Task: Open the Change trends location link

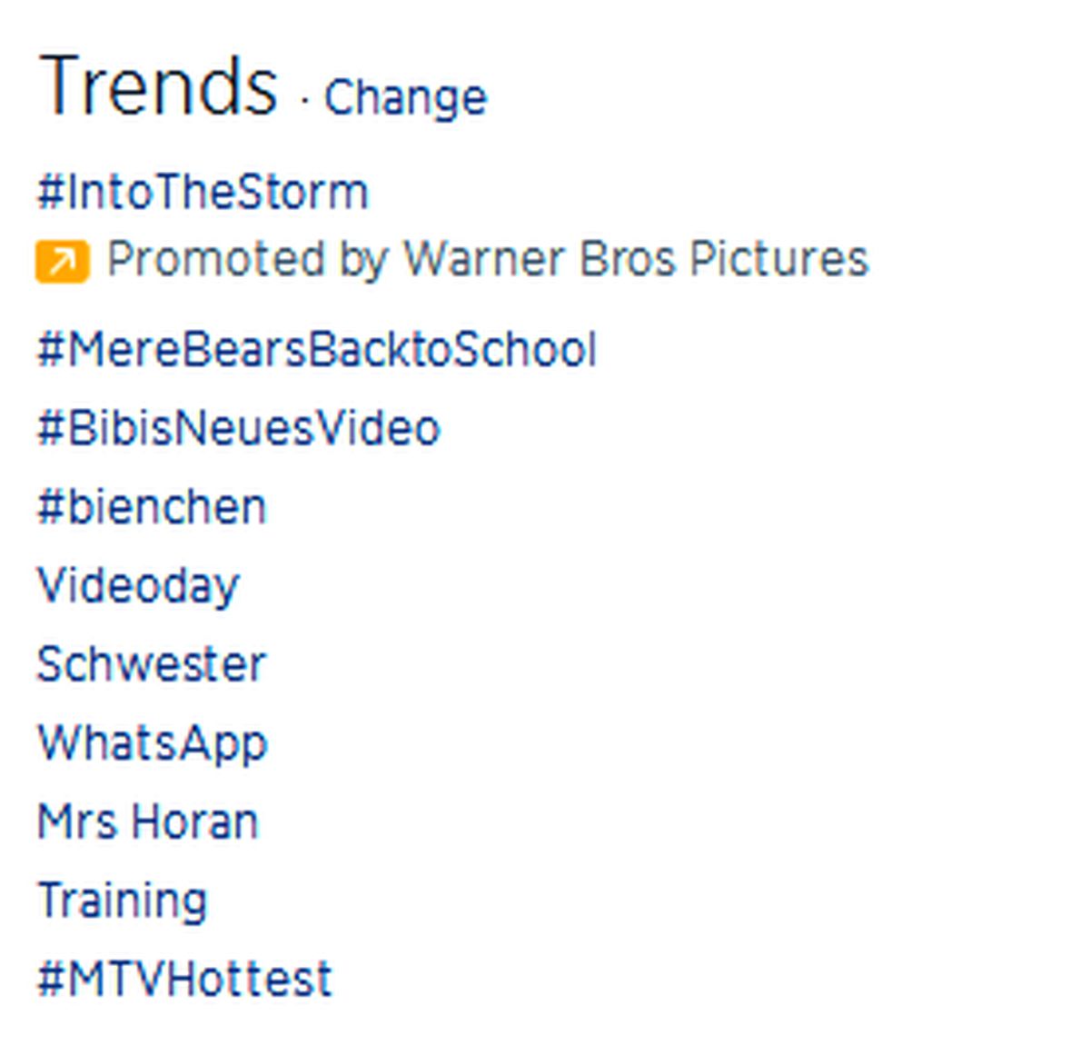Action: tap(405, 97)
